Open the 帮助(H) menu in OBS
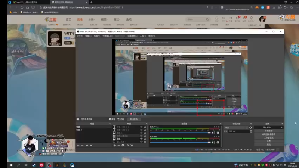This screenshot has height=168, width=299. (152, 36)
